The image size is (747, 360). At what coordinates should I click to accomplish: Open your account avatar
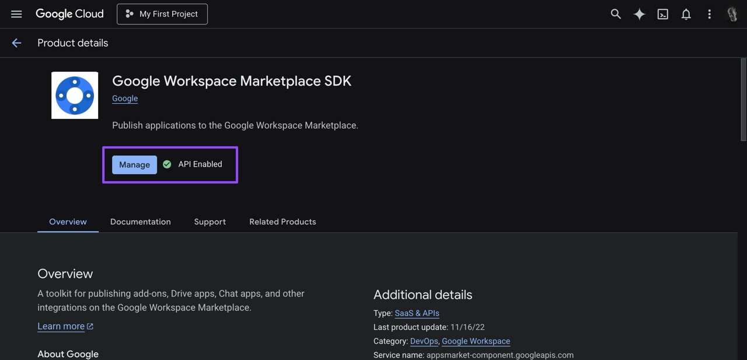[731, 13]
